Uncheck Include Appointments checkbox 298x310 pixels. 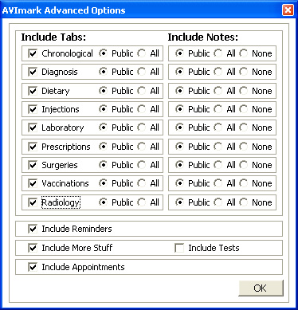coord(33,267)
